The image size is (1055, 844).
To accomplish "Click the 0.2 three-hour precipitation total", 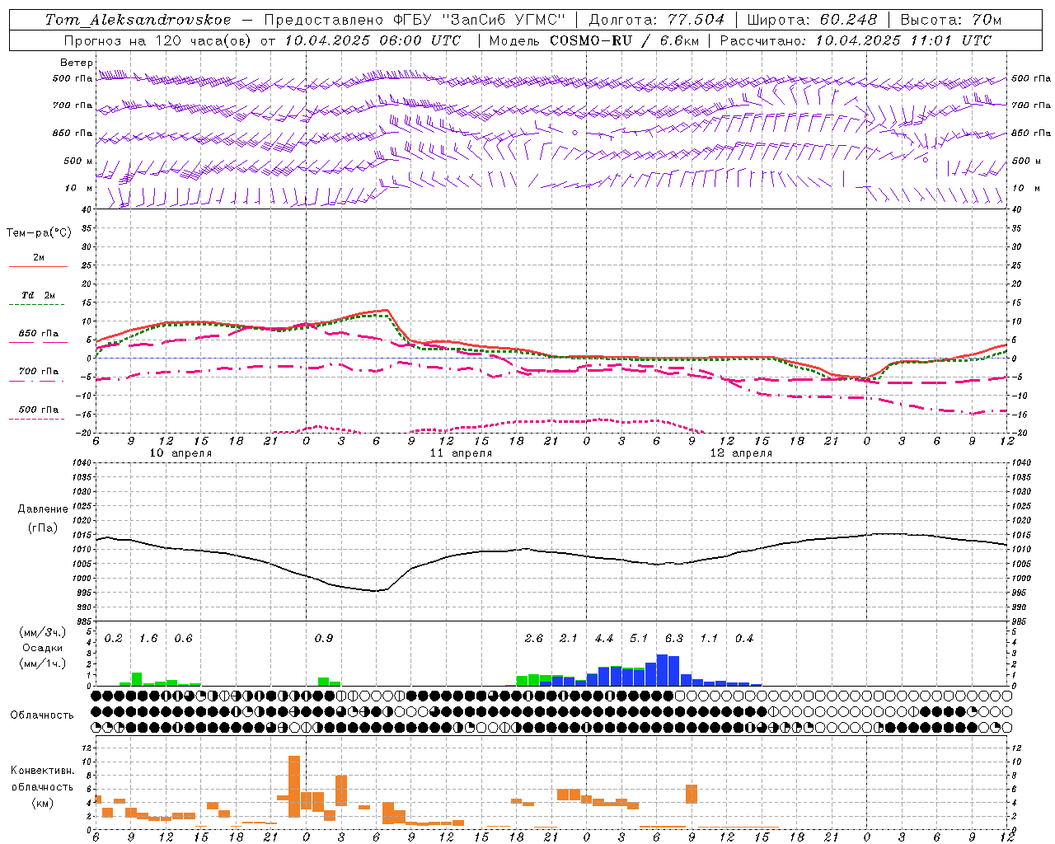I will point(114,639).
